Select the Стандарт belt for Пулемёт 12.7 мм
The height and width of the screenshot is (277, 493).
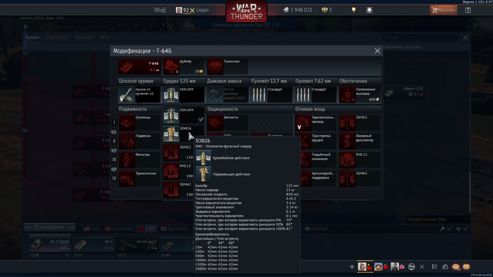pos(272,94)
